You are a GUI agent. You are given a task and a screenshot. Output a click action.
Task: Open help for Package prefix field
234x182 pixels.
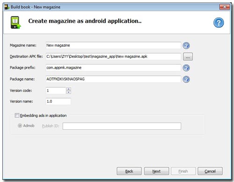pos(186,68)
